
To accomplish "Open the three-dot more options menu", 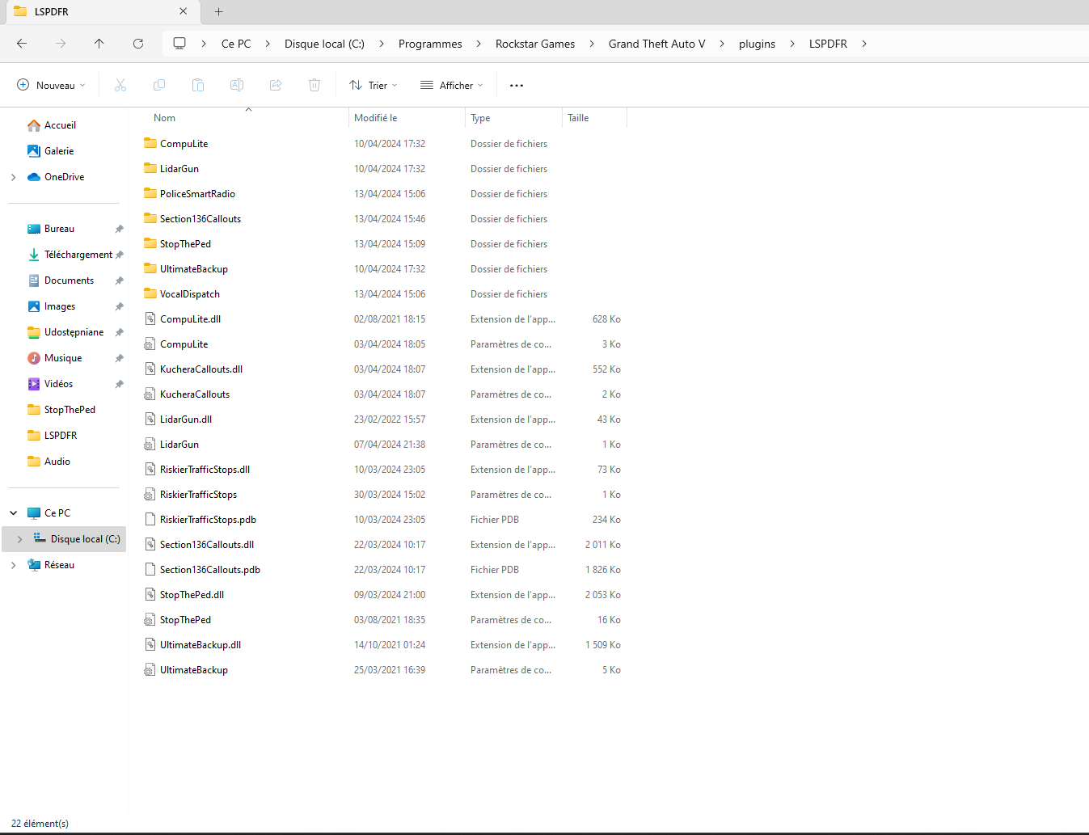I will (x=517, y=85).
